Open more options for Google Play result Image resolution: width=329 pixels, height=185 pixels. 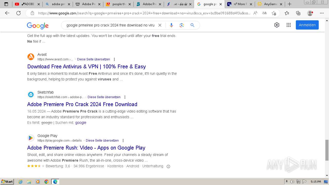pyautogui.click(x=123, y=141)
